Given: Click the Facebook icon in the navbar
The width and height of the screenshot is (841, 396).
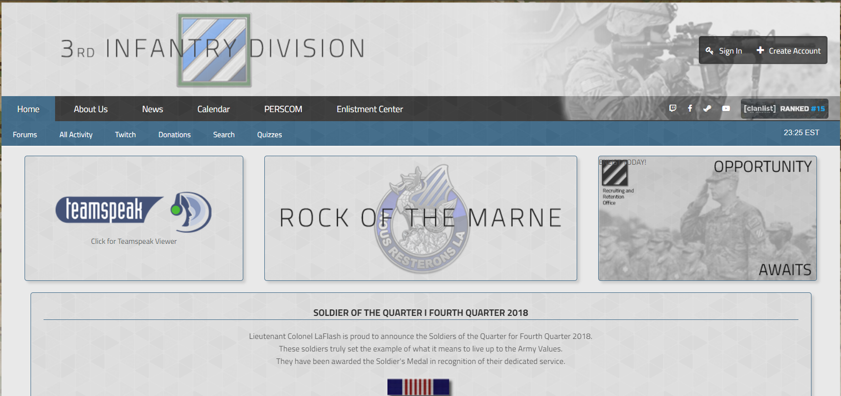Looking at the screenshot, I should pyautogui.click(x=690, y=108).
